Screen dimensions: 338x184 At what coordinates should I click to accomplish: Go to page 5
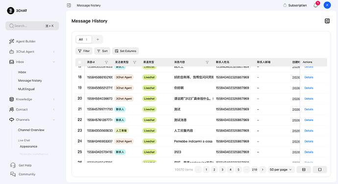[239, 170]
